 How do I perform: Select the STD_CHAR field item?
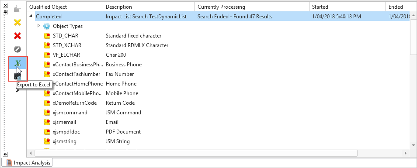(66, 36)
